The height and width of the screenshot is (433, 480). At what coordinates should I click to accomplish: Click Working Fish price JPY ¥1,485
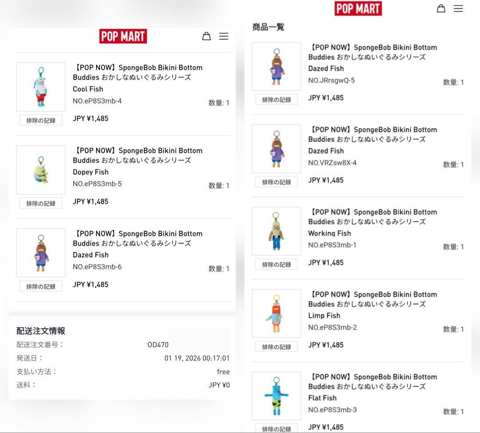coord(326,262)
